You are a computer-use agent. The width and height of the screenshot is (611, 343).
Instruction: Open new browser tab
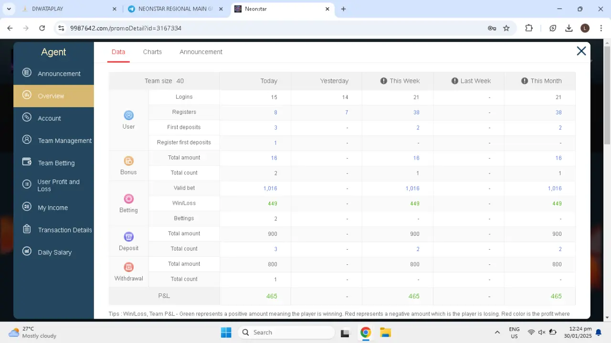tap(343, 9)
